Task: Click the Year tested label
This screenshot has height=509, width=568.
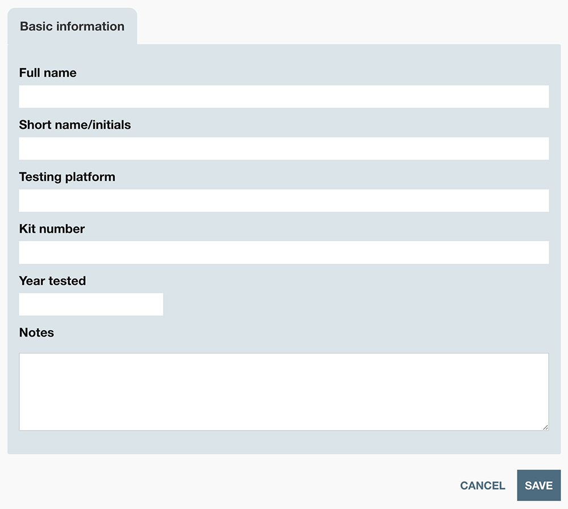Action: click(52, 280)
